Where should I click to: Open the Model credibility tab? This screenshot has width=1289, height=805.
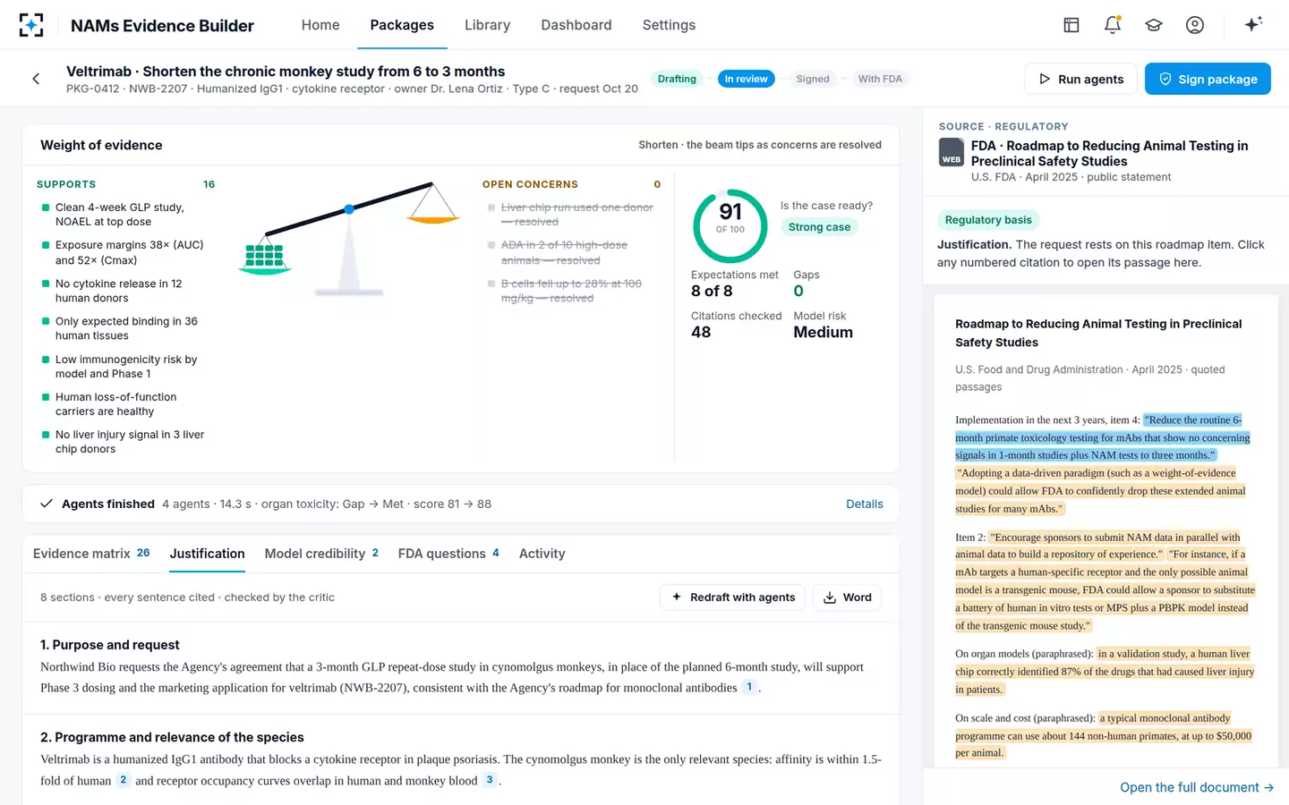tap(321, 554)
